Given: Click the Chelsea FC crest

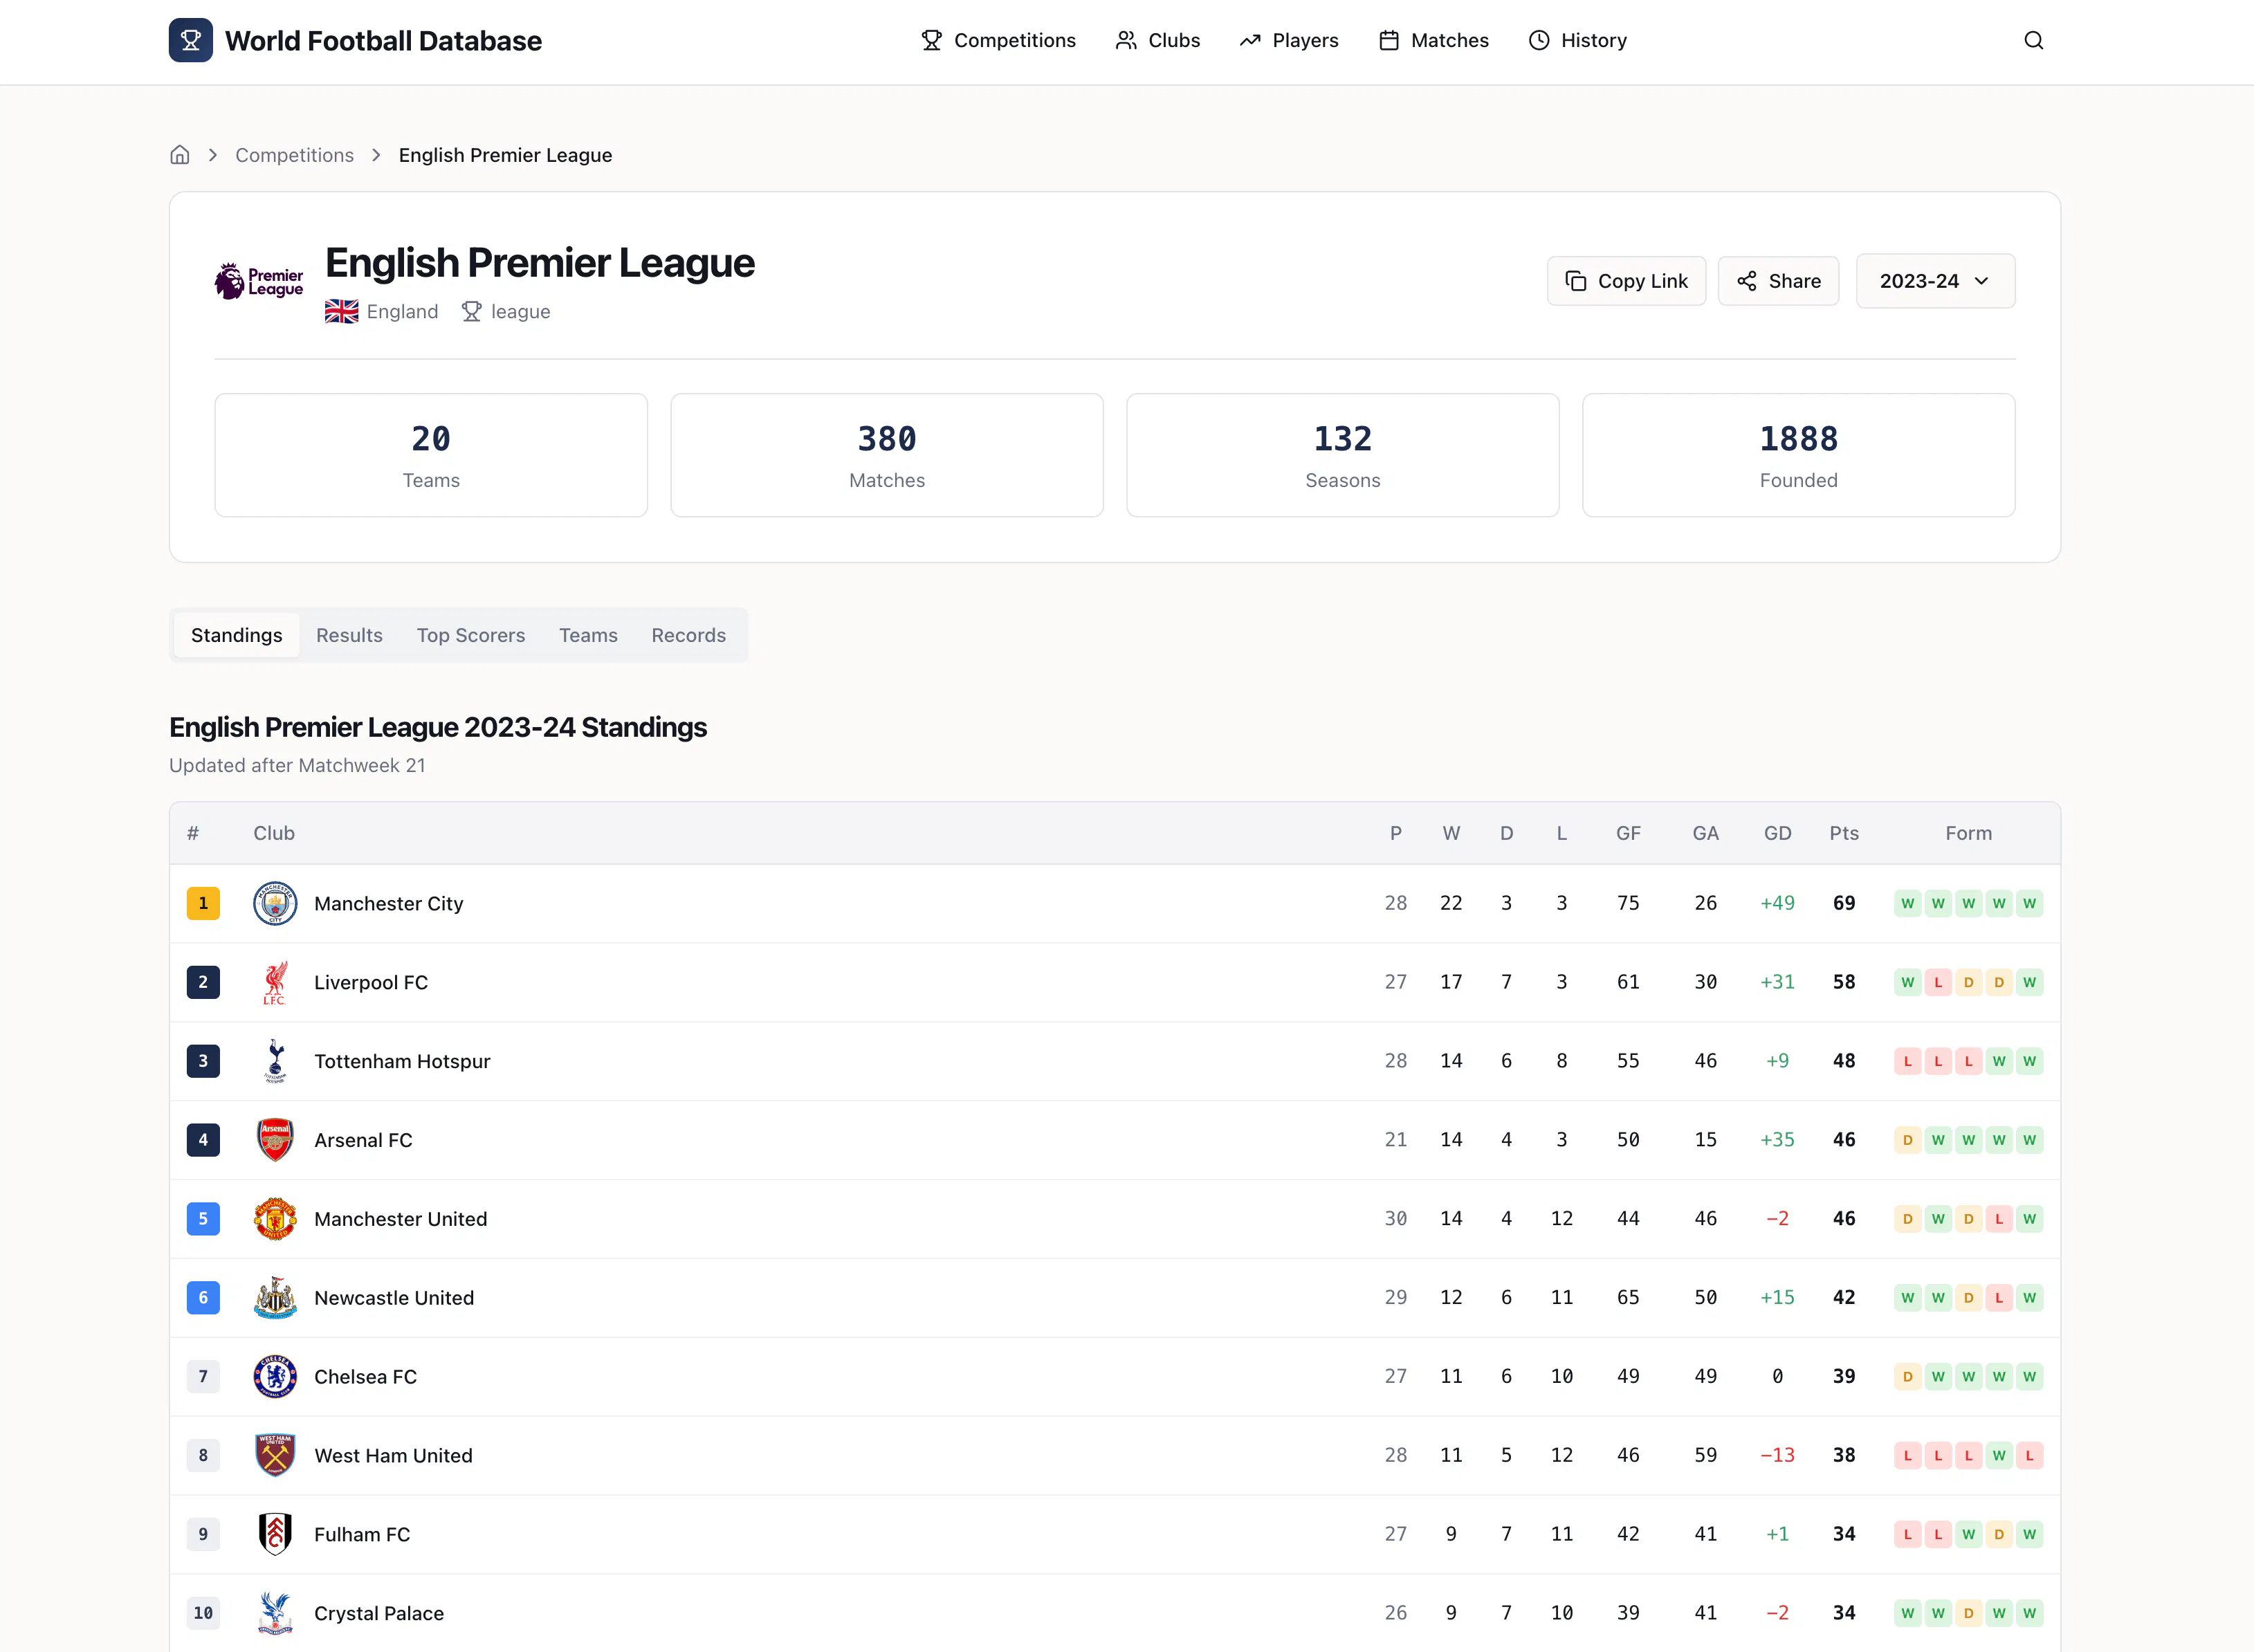Looking at the screenshot, I should [x=275, y=1377].
